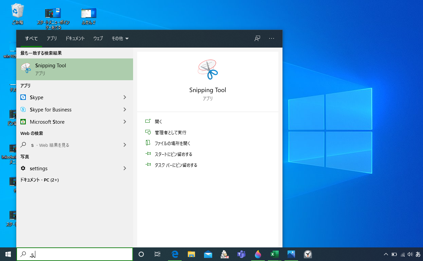
Task: Show hidden system tray icons
Action: click(x=386, y=254)
